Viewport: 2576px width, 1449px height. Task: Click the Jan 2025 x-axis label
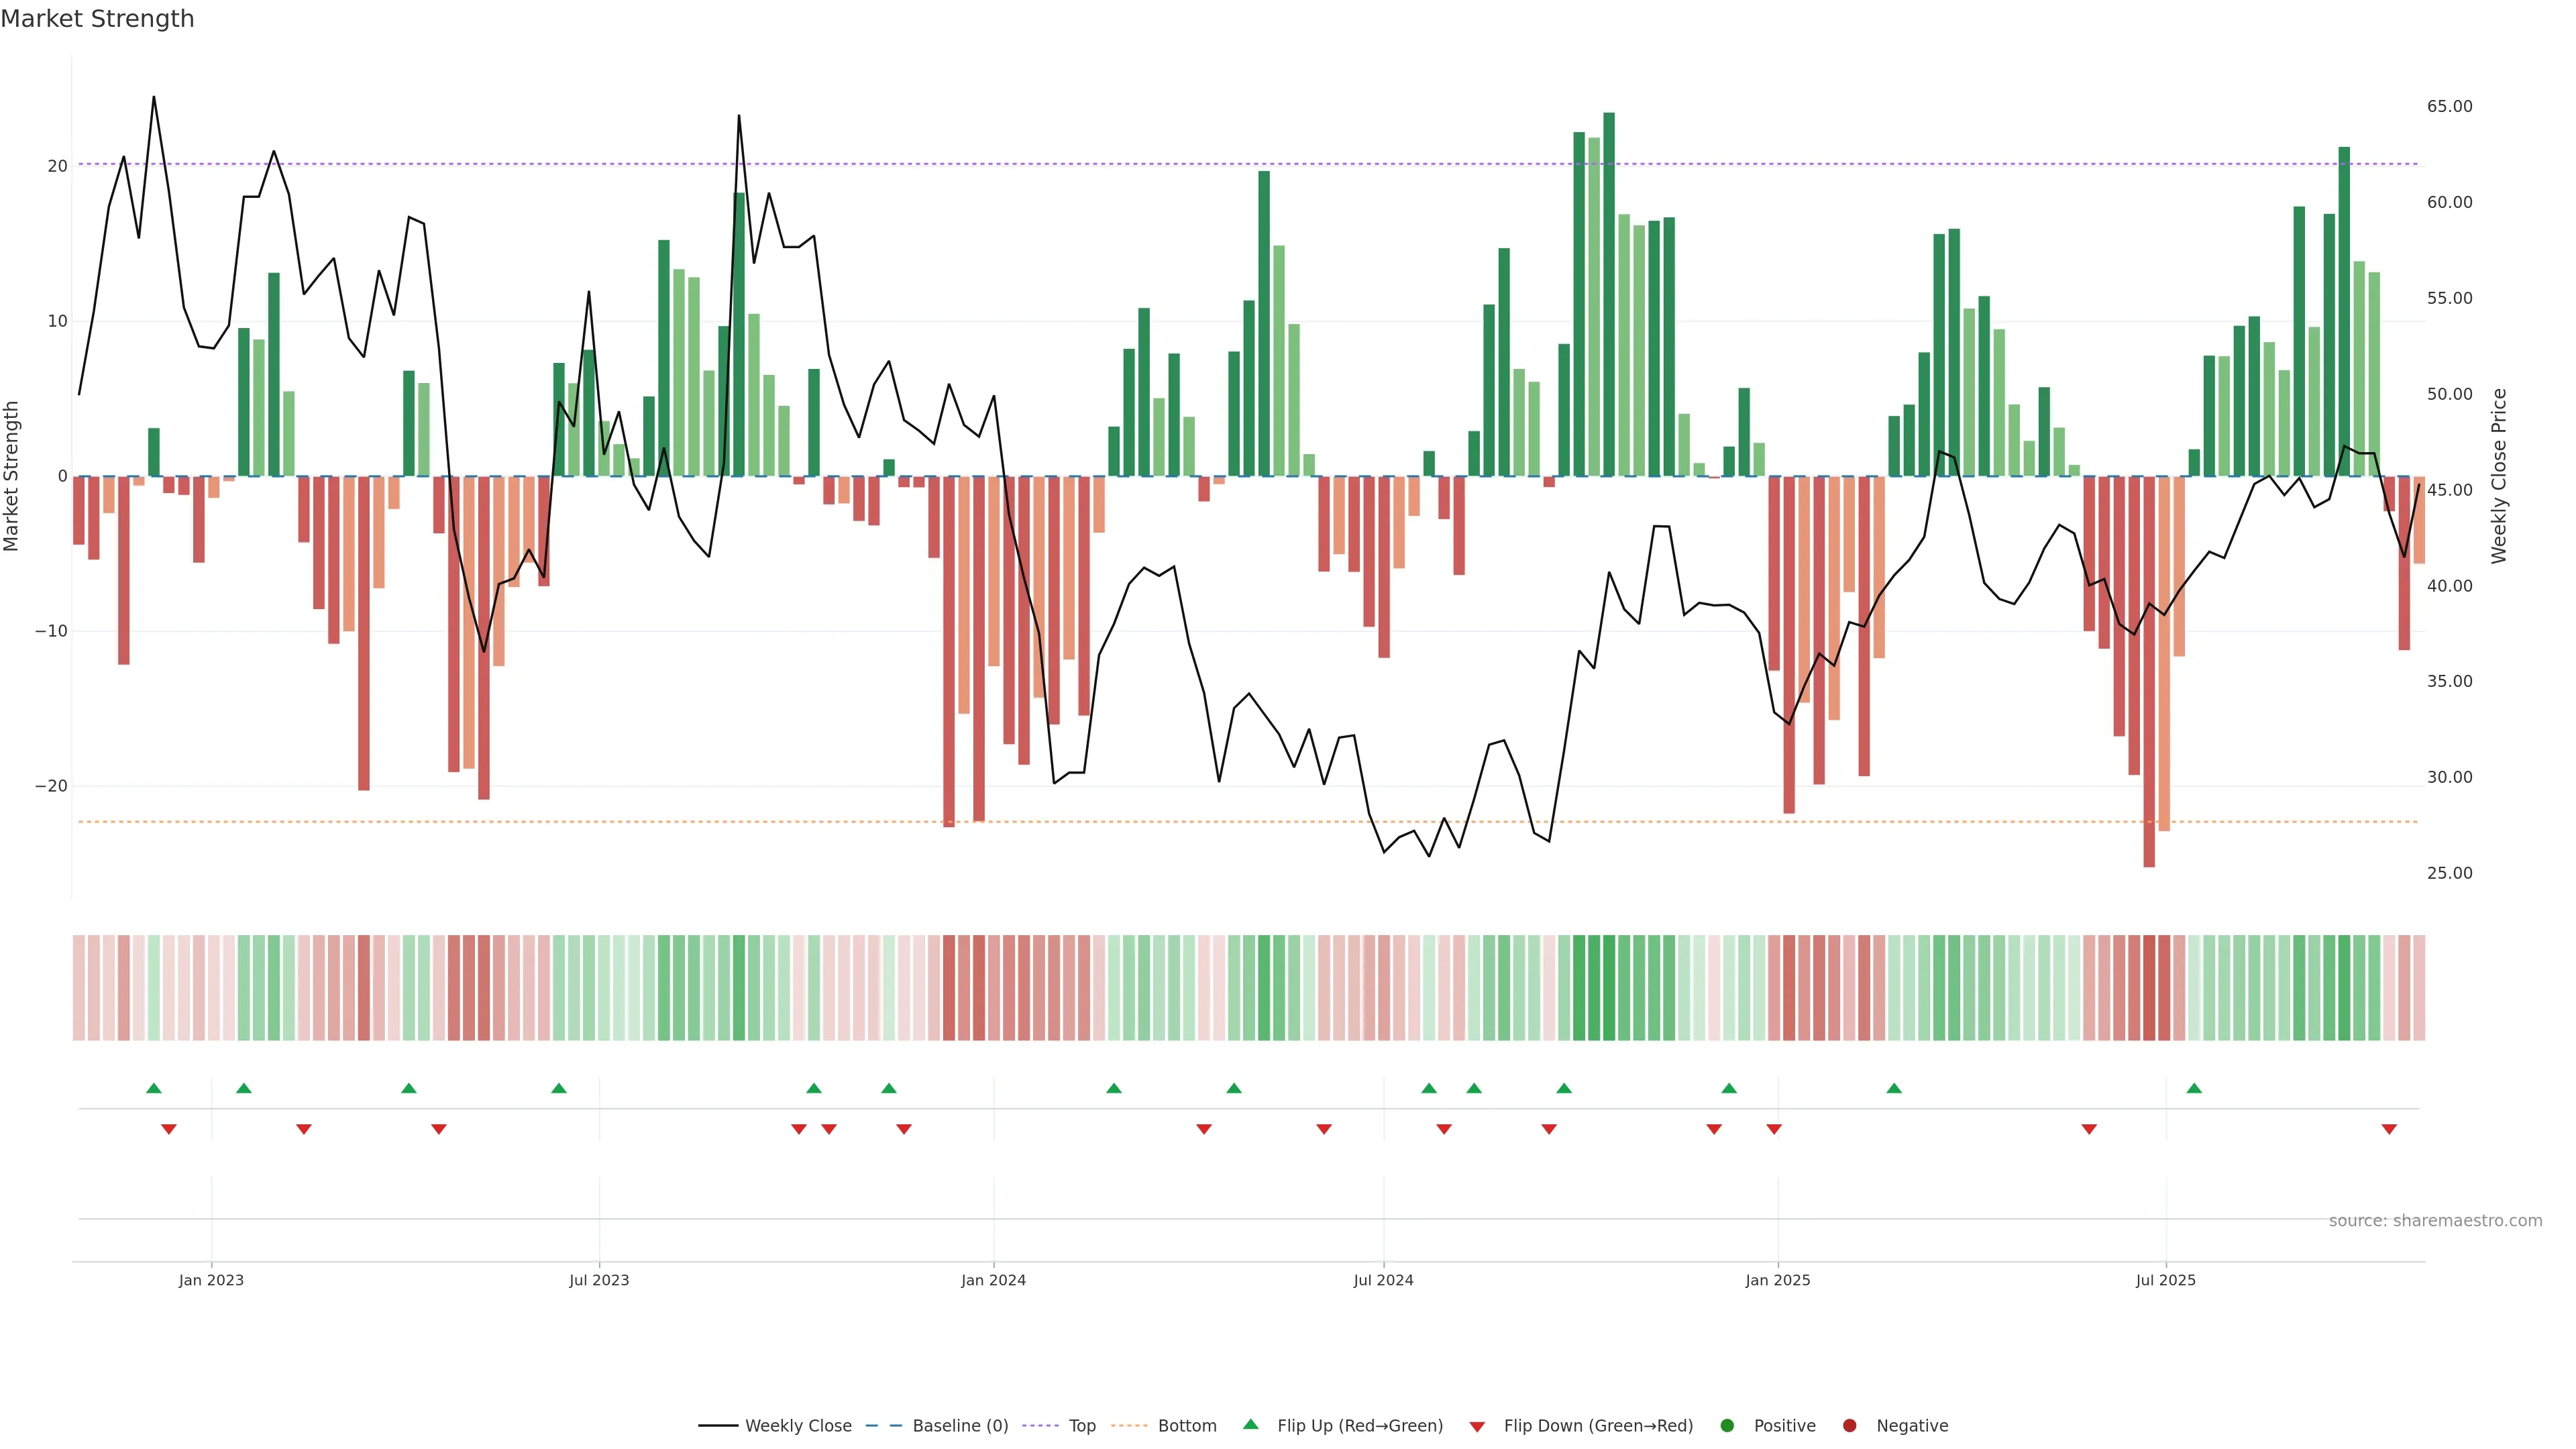click(1777, 1280)
